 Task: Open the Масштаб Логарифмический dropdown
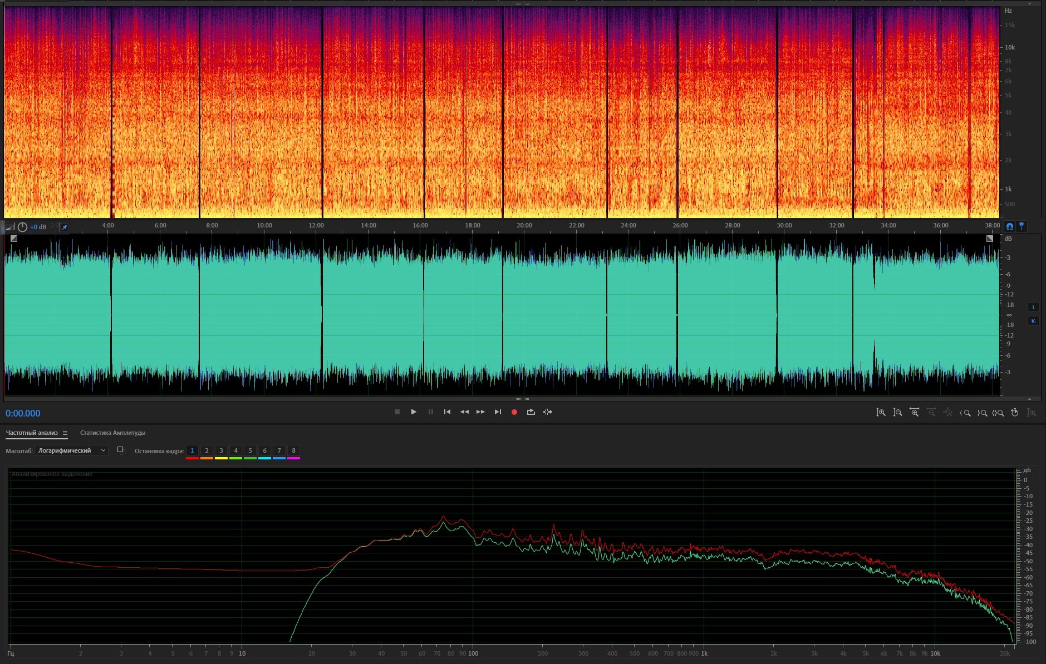pos(71,450)
